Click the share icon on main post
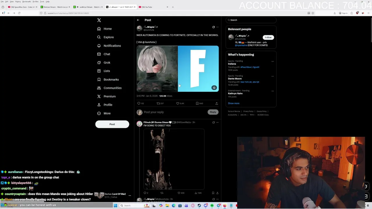This screenshot has width=372, height=209. (217, 103)
